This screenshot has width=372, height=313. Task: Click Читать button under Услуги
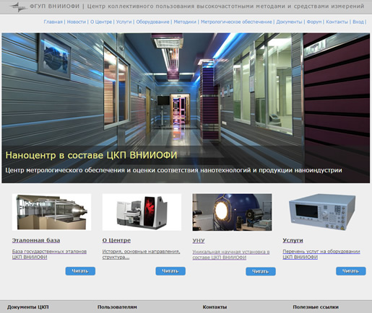351,271
